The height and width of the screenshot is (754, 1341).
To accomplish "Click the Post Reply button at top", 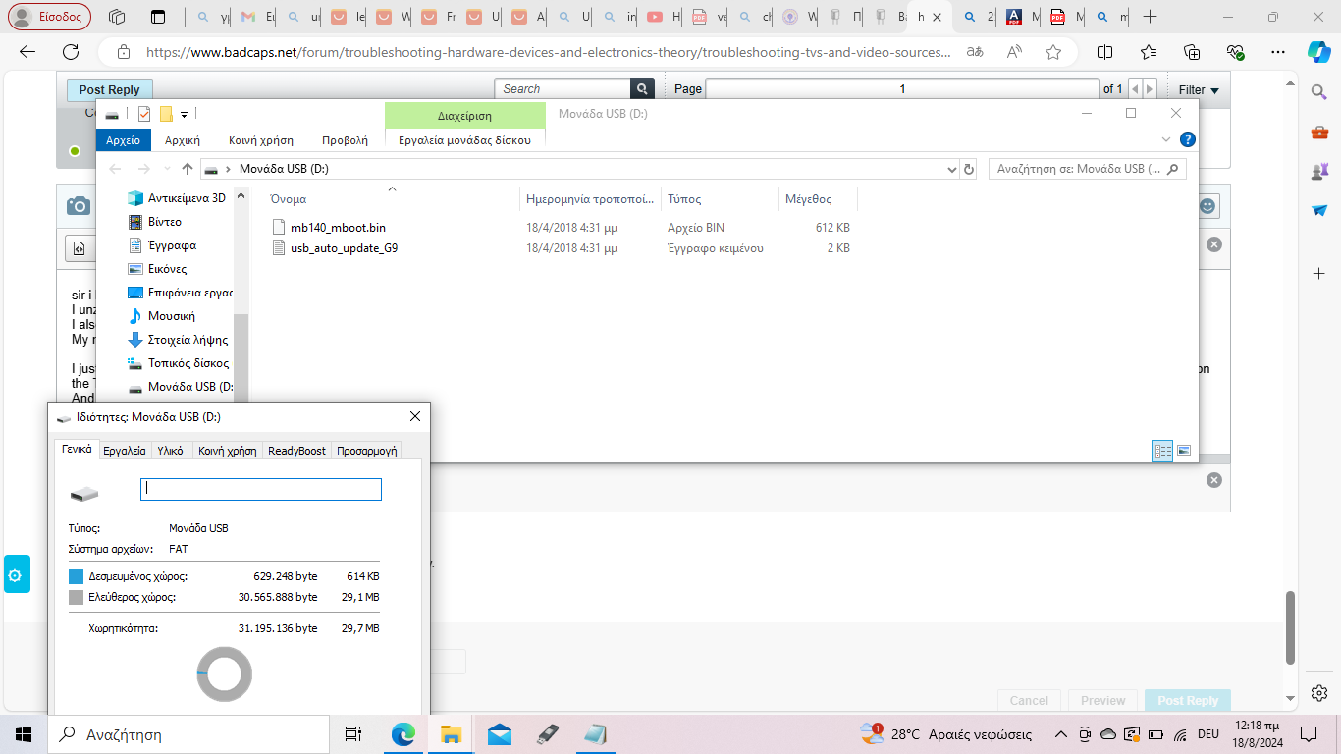I will coord(109,90).
